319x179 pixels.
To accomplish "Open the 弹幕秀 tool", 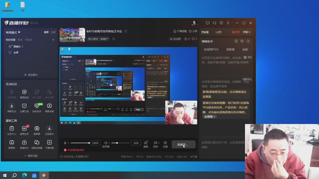I will click(x=12, y=144).
